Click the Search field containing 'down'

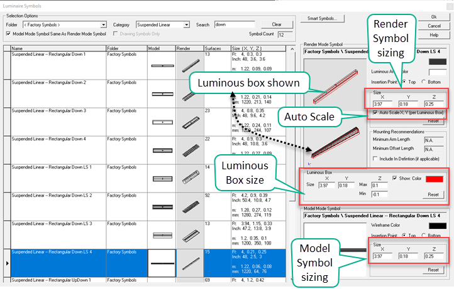point(235,24)
